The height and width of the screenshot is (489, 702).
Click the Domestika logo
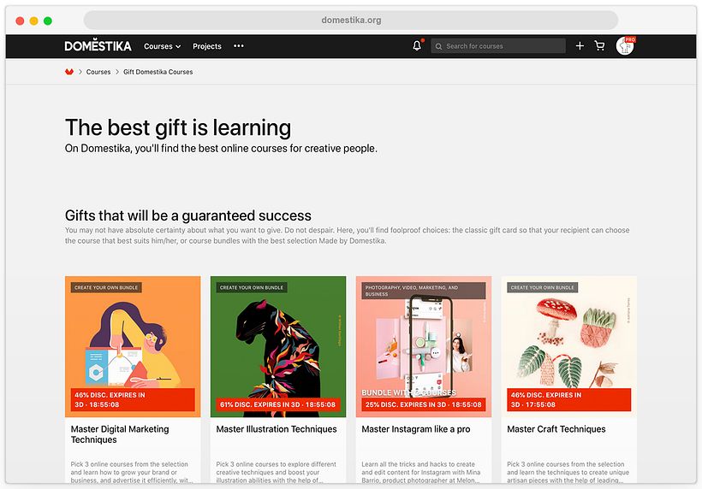98,45
